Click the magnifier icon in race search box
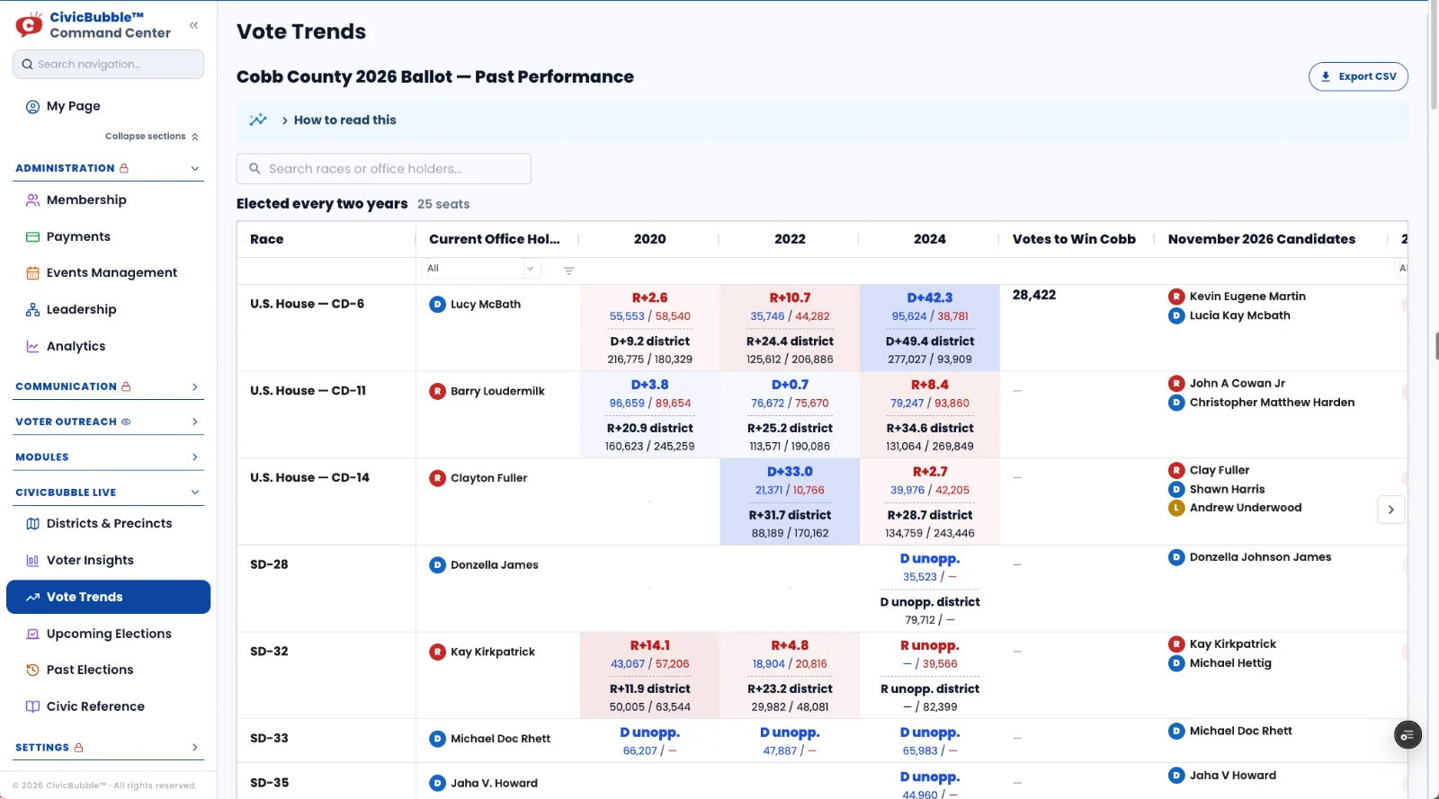Screen dimensions: 1439x799 (x=255, y=169)
